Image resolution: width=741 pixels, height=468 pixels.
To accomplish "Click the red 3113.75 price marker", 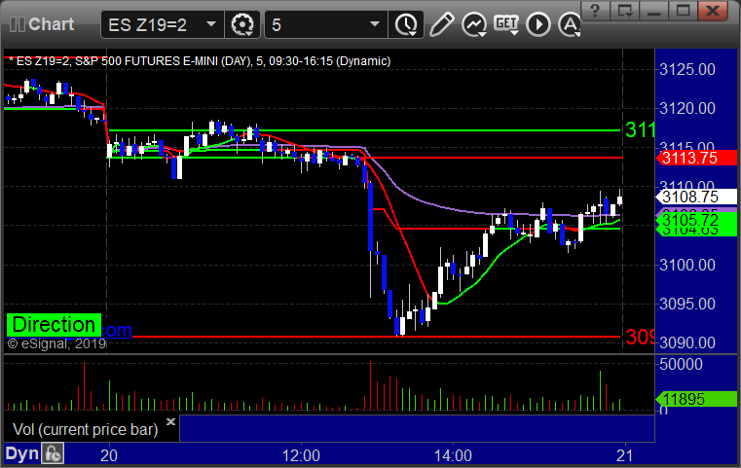I will [696, 158].
